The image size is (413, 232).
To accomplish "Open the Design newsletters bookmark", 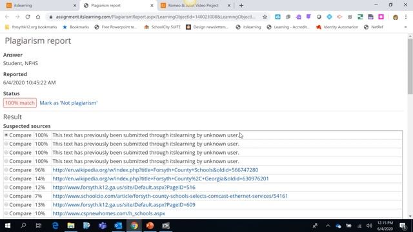I will [x=207, y=27].
